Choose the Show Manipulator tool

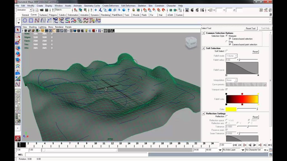pos(18,79)
